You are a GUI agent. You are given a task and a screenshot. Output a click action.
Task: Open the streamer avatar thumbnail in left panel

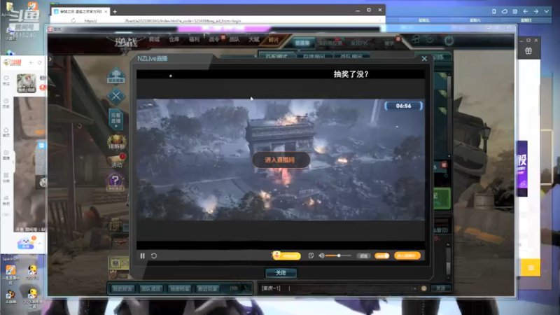click(x=26, y=83)
